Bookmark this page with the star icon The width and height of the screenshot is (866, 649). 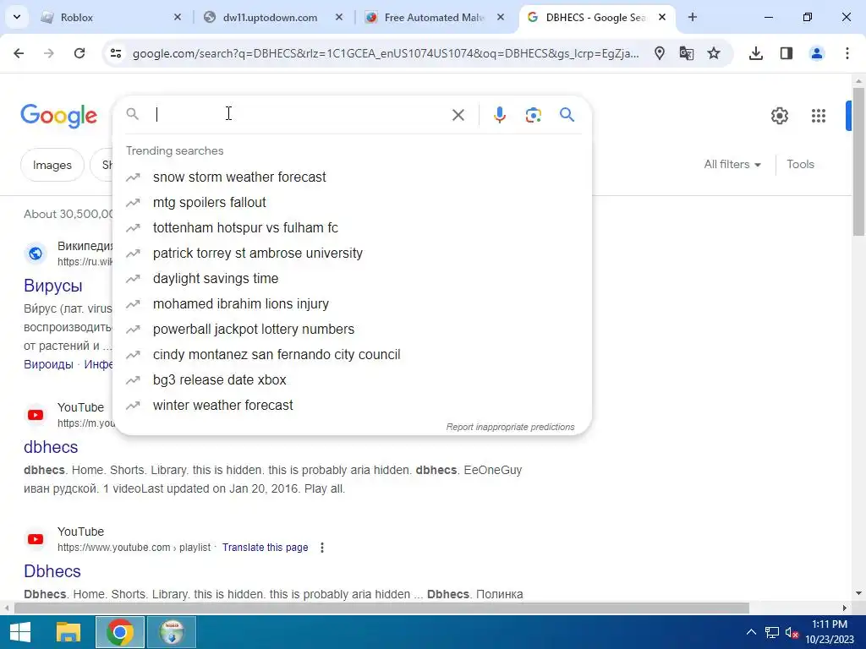pos(714,53)
